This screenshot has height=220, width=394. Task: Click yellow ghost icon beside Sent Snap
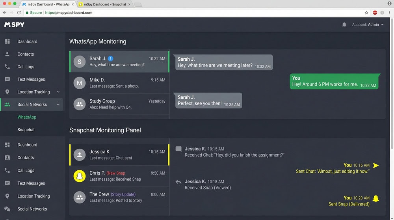pos(375,198)
